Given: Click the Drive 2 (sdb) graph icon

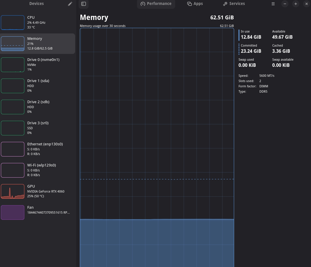Looking at the screenshot, I should tap(13, 107).
